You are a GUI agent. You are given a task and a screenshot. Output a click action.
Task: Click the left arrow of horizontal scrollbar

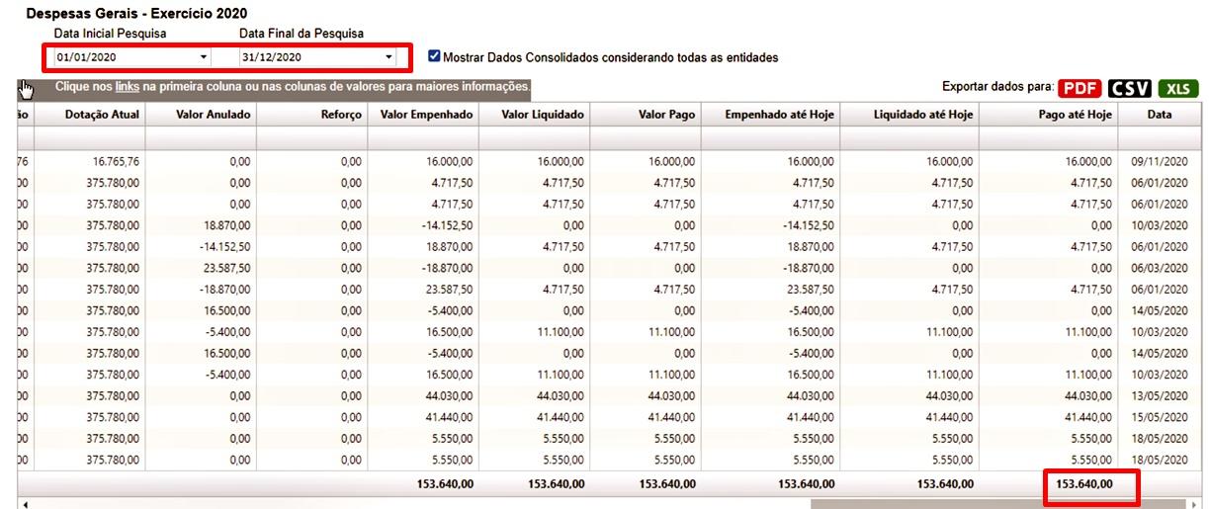tap(24, 504)
